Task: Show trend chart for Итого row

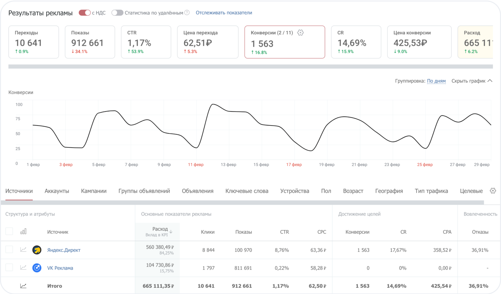Action: tap(23, 286)
